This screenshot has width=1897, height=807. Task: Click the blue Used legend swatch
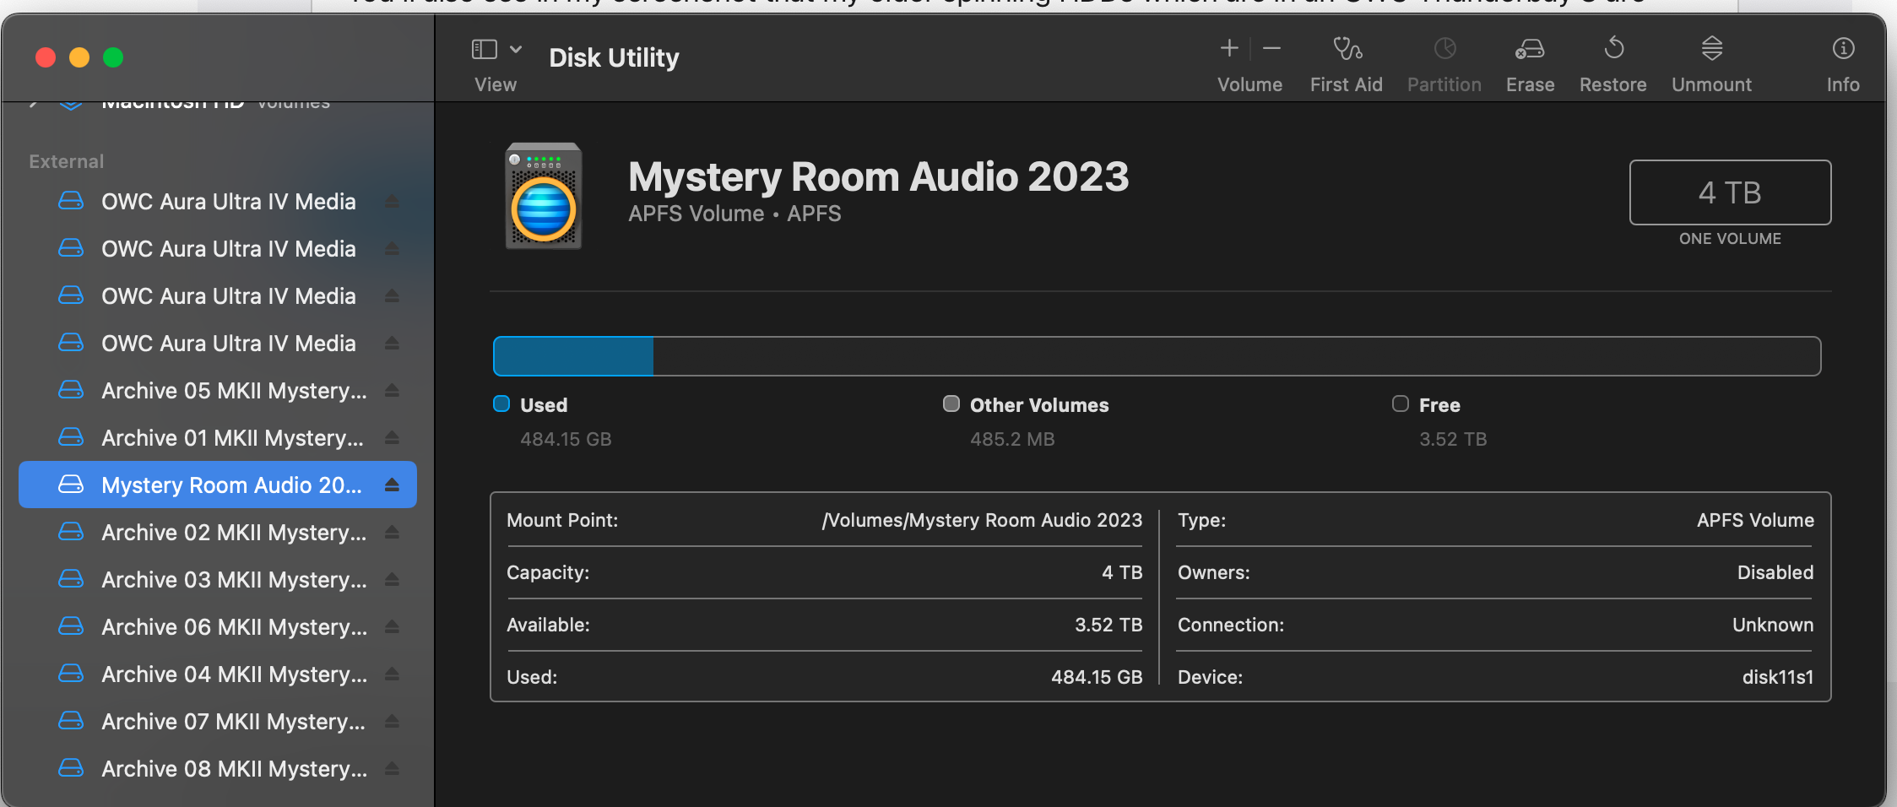click(x=501, y=404)
